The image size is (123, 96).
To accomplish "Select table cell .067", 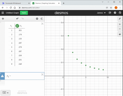I will (20, 51).
